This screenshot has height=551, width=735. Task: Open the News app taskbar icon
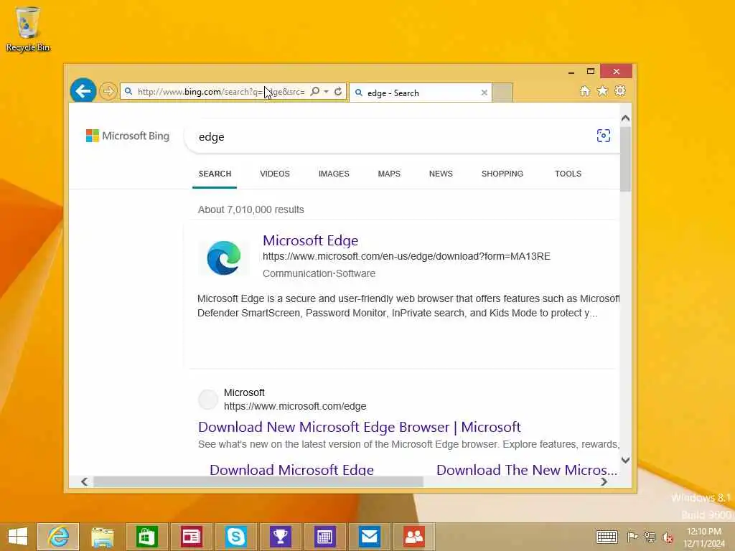pyautogui.click(x=191, y=537)
